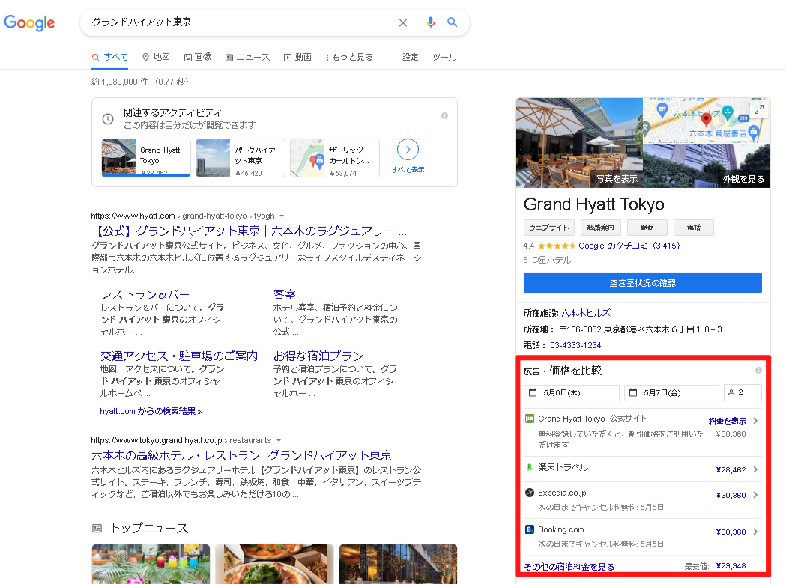Open check-out date field 5月7日(金)
The height and width of the screenshot is (584, 786).
(671, 392)
